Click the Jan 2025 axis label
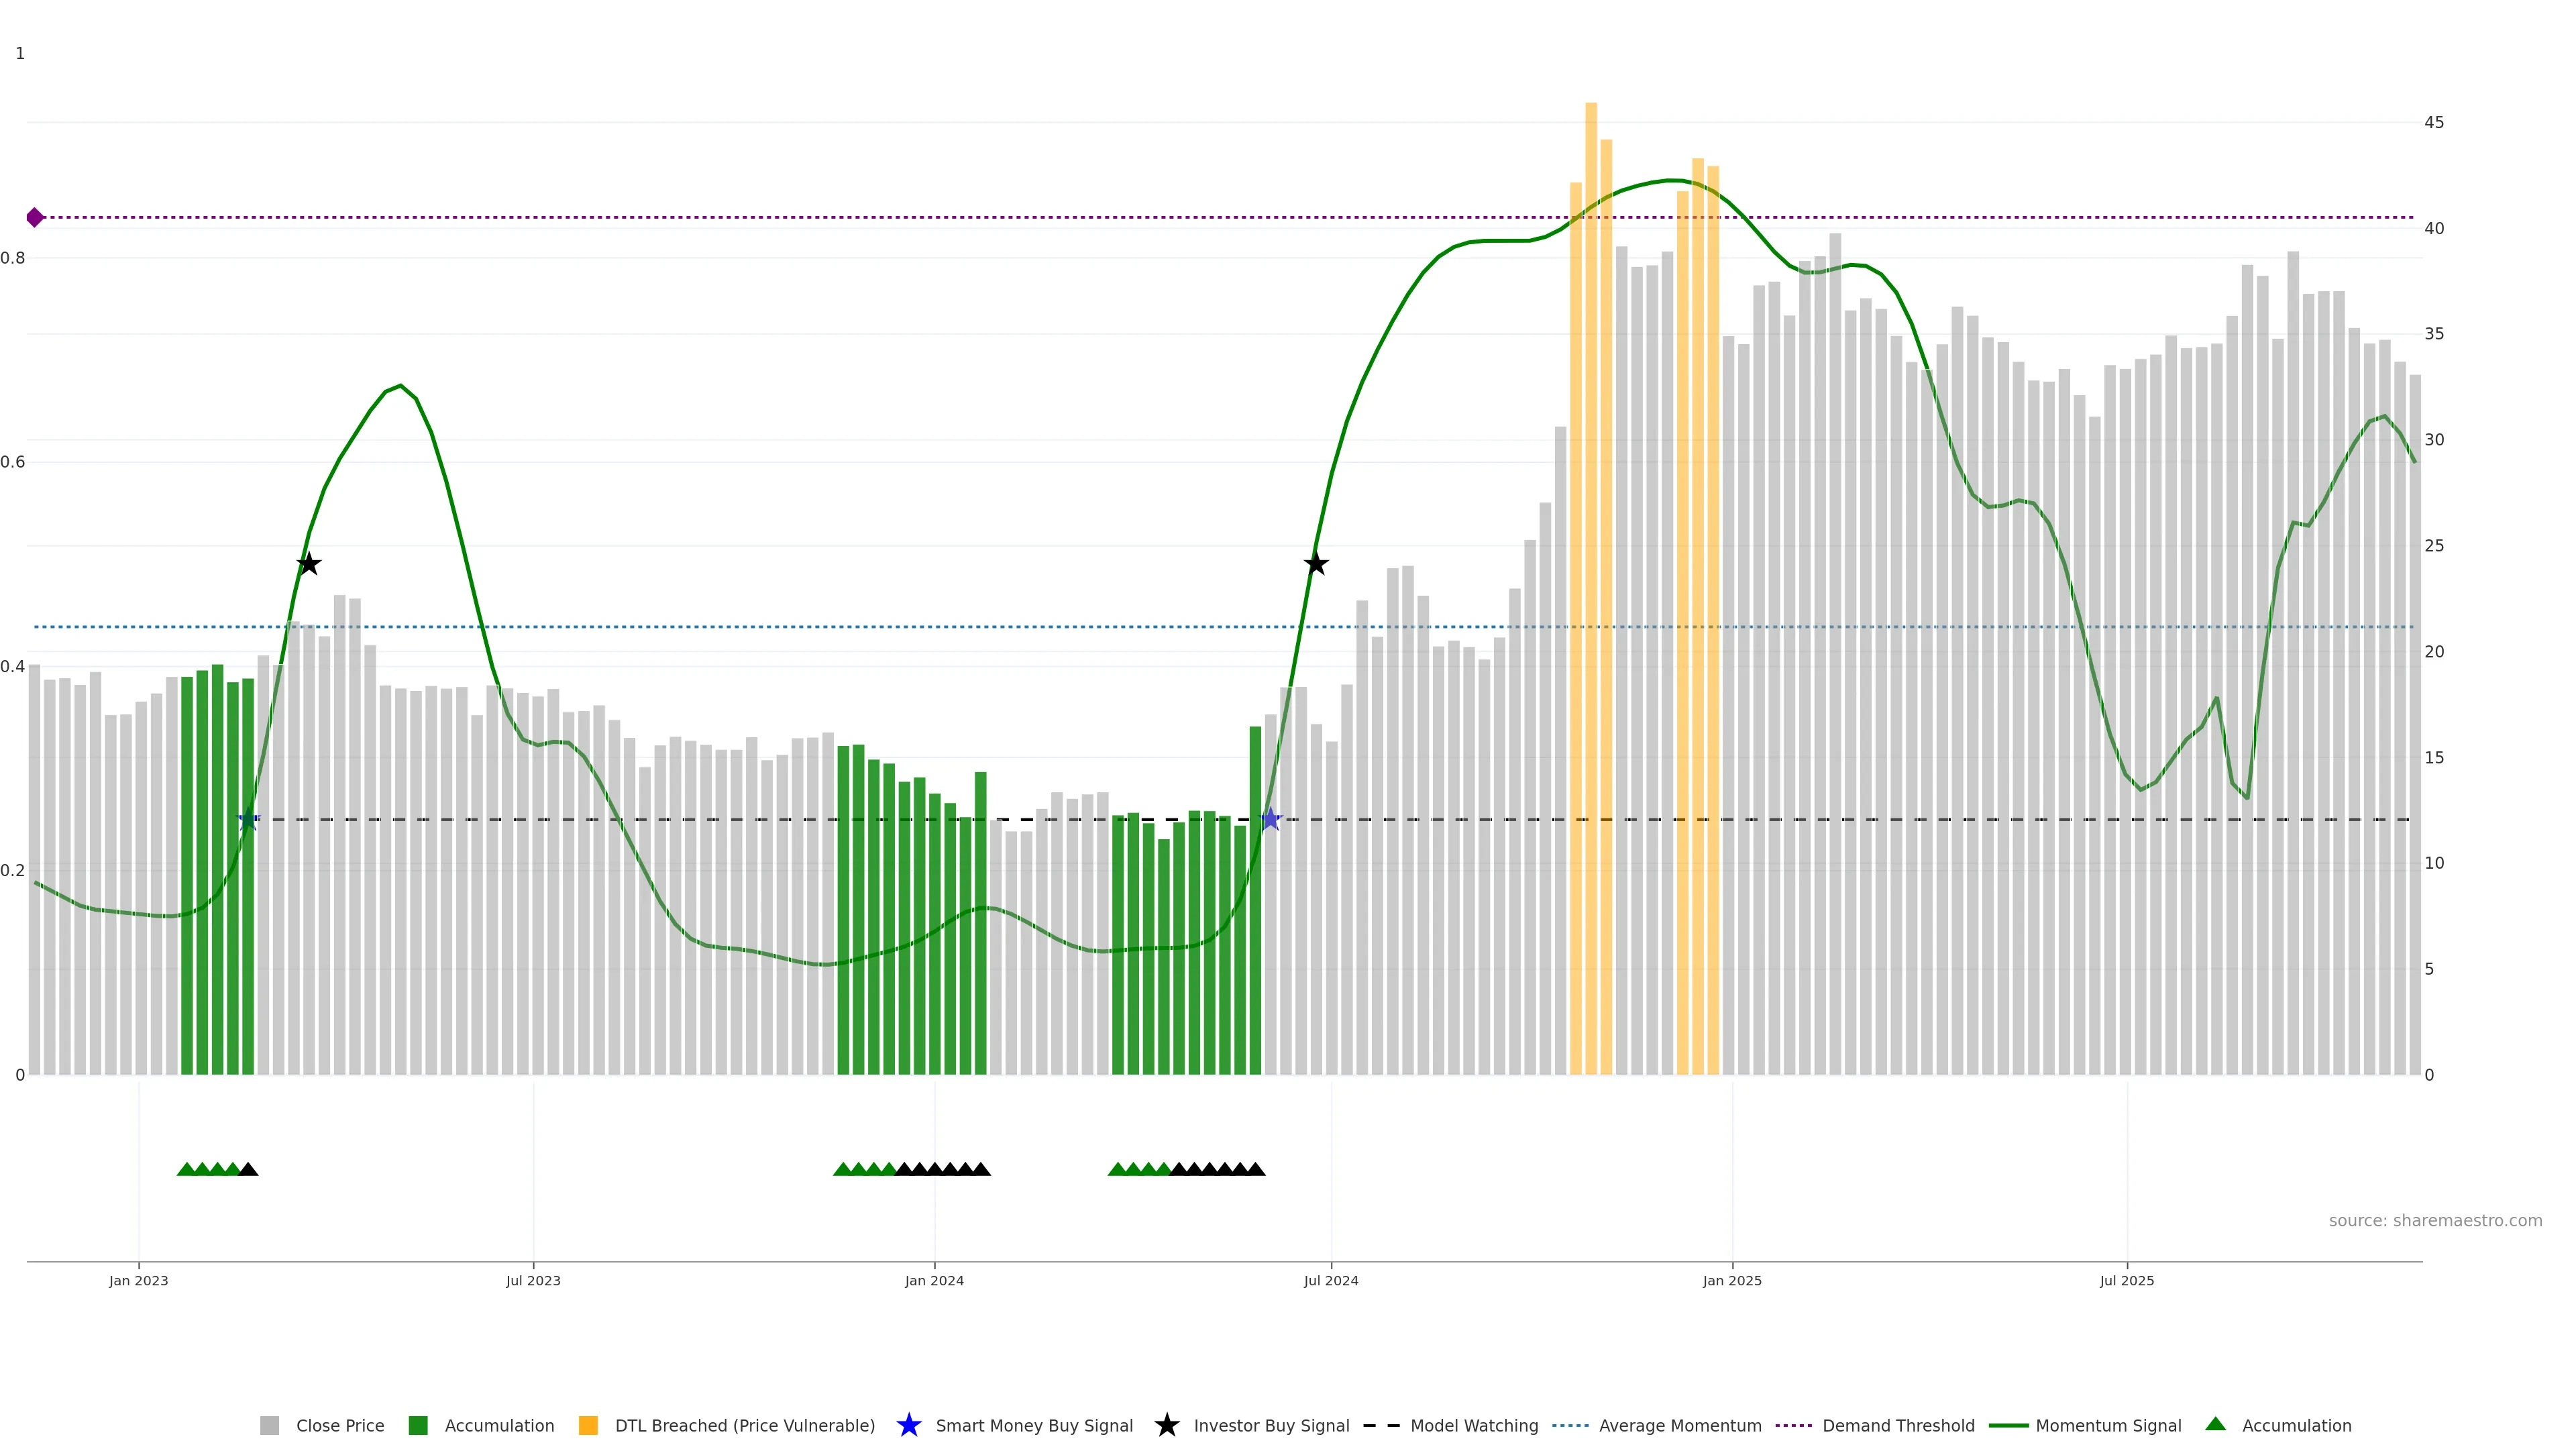 tap(1732, 1281)
